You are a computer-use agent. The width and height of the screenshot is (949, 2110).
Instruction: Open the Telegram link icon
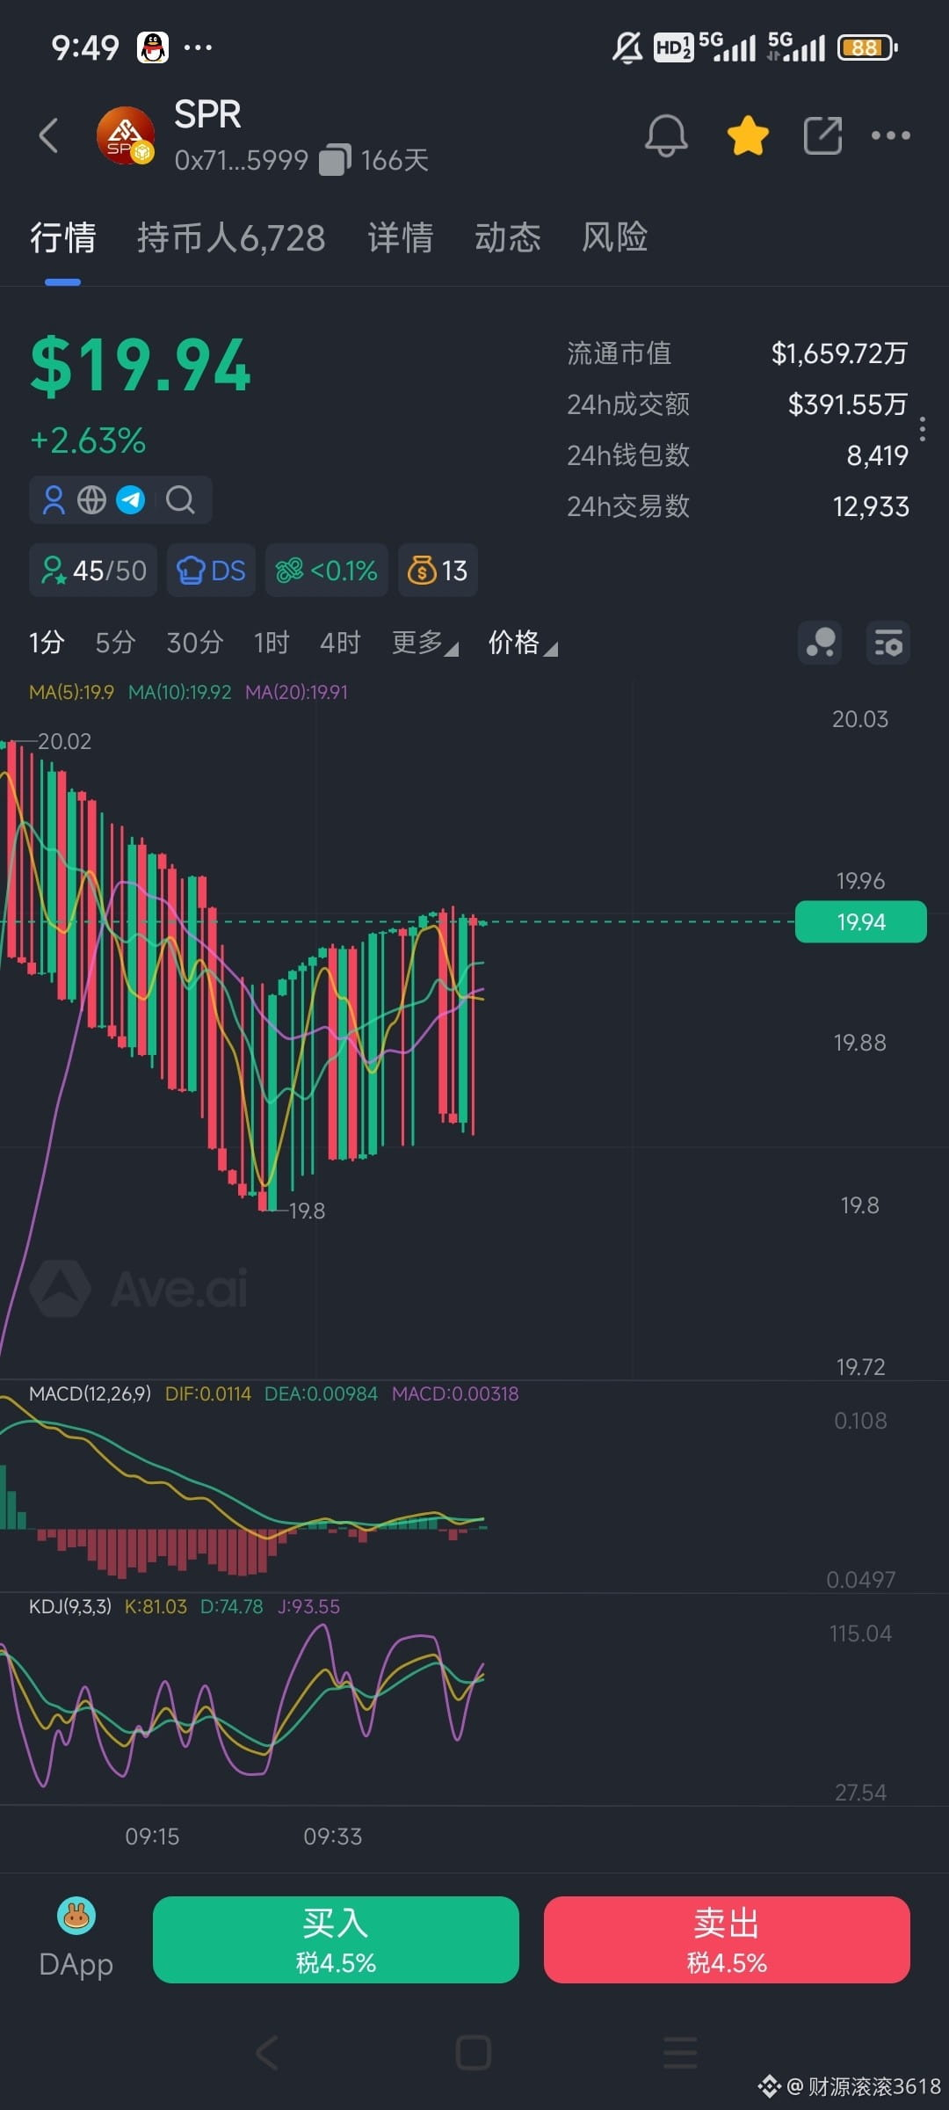[x=131, y=500]
